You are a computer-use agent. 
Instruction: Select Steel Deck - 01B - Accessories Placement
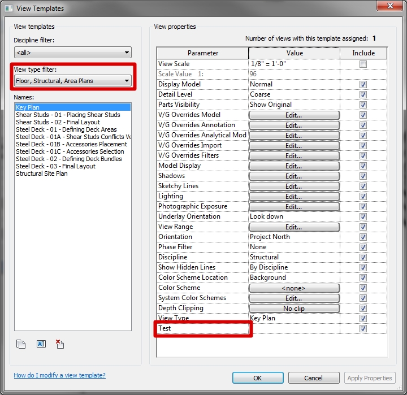point(73,144)
